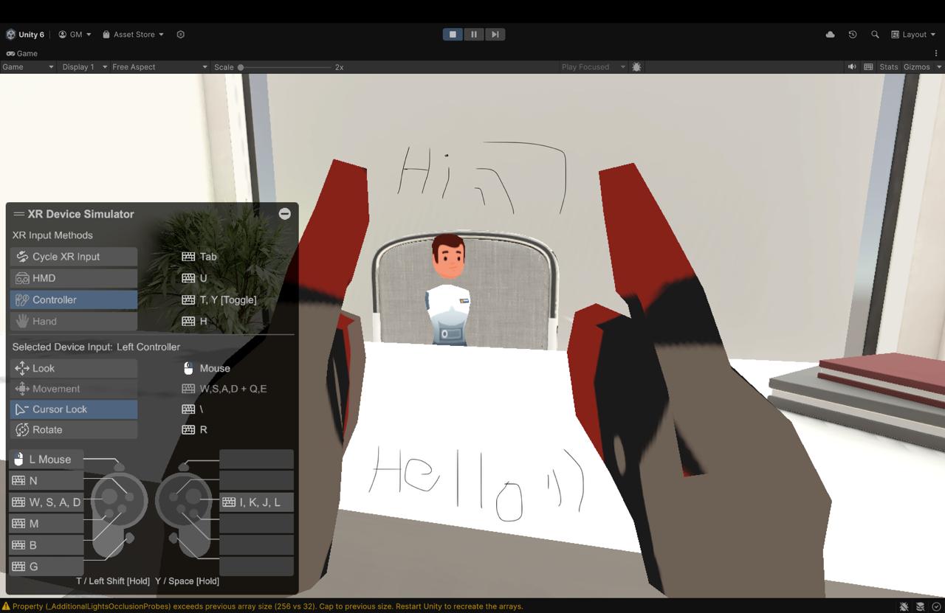
Task: Toggle the Stats overlay
Action: point(889,67)
